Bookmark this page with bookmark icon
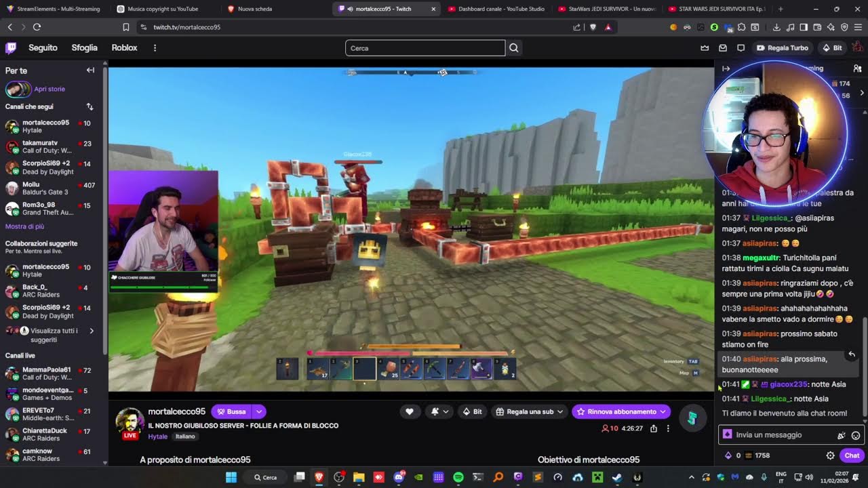The height and width of the screenshot is (488, 868). (x=125, y=27)
